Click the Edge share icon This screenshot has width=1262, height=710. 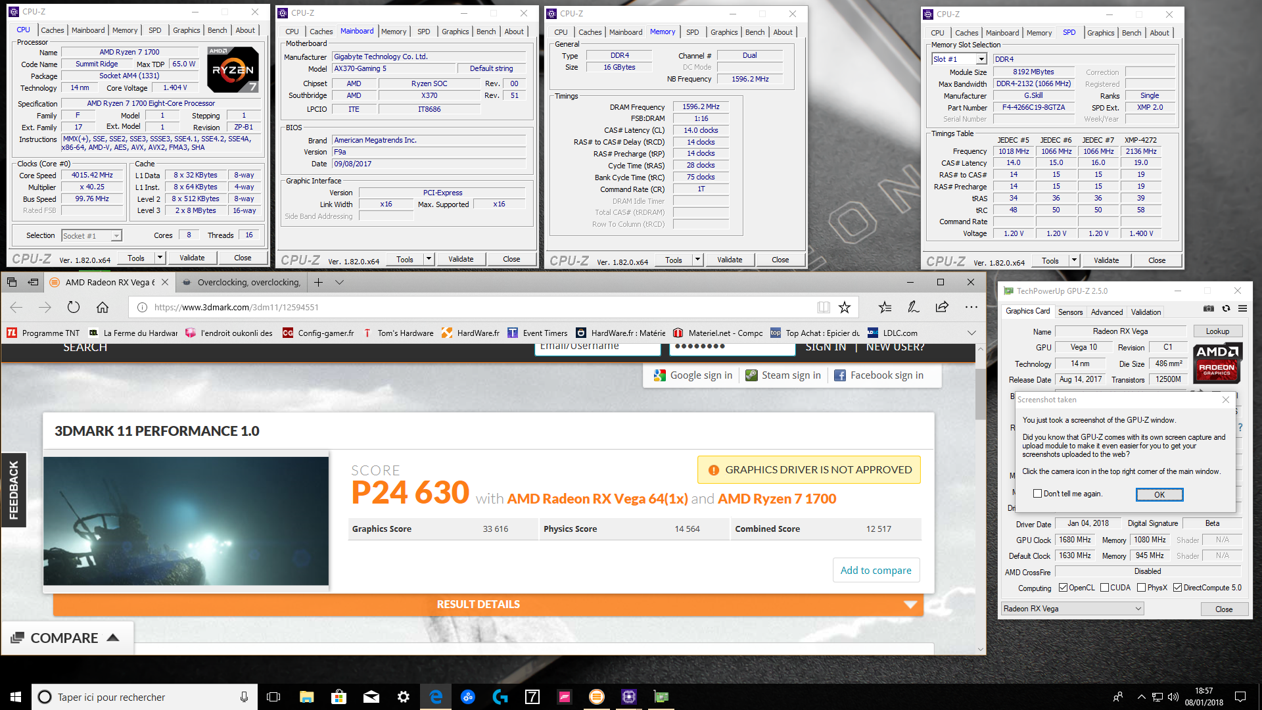tap(942, 307)
